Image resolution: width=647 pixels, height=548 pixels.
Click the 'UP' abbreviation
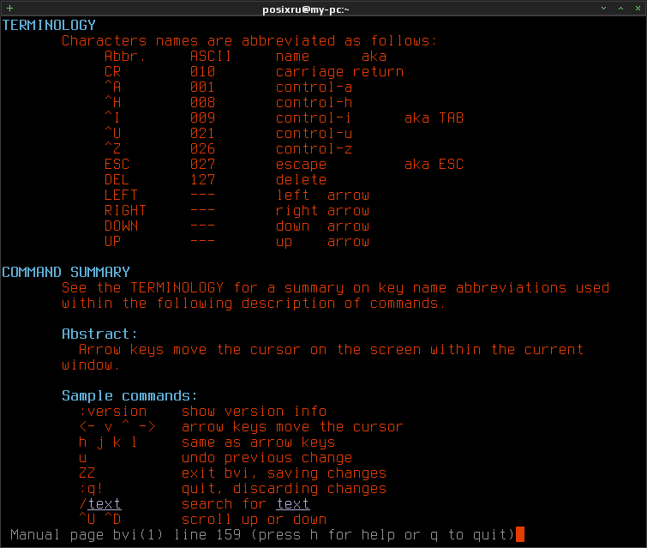112,241
